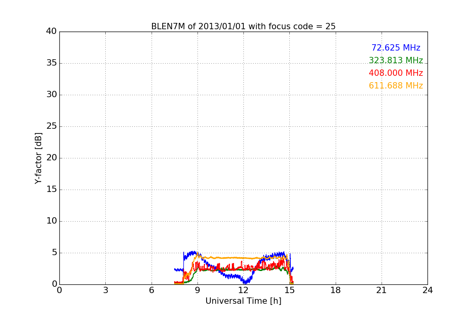475x316 pixels.
Task: Click x-axis tick label 24
Action: pyautogui.click(x=427, y=290)
